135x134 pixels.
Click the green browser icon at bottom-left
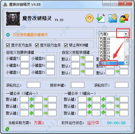7,129
